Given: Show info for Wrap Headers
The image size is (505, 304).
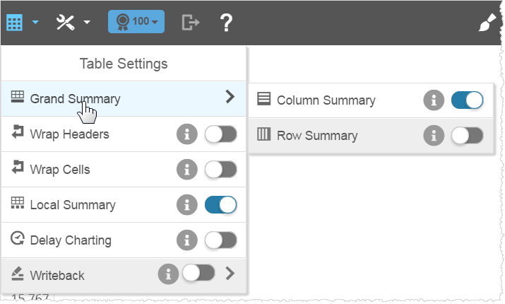Looking at the screenshot, I should (187, 134).
